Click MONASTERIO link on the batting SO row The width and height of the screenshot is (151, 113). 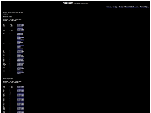click(20, 61)
